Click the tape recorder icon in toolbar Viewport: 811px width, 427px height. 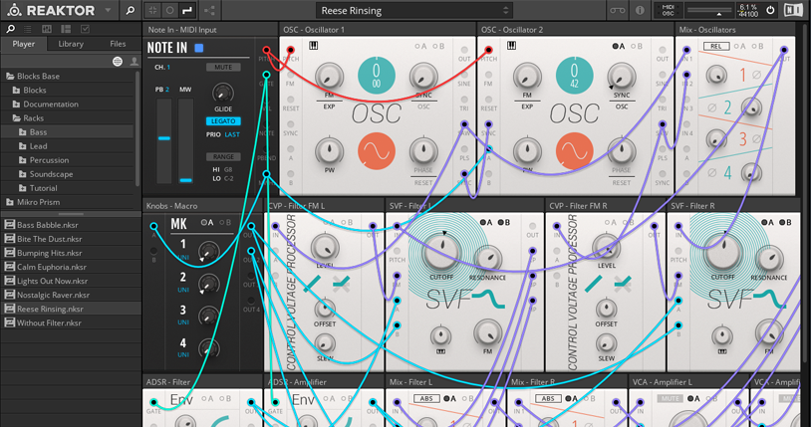617,11
